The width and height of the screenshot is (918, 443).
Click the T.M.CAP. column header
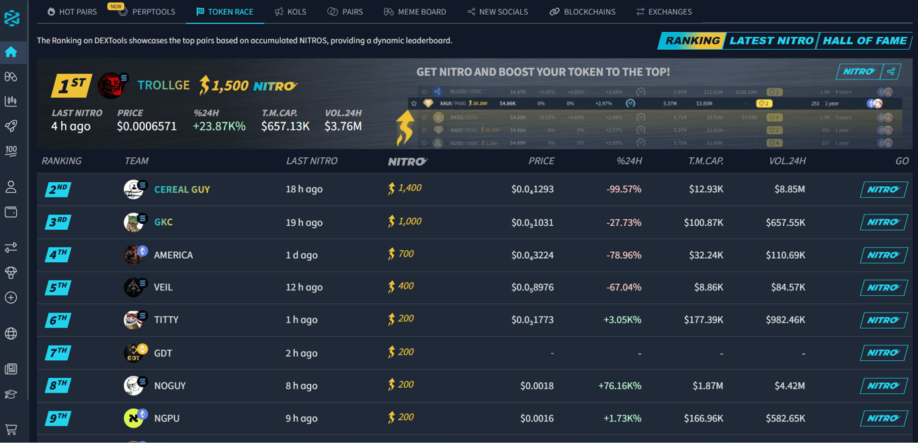(x=706, y=161)
